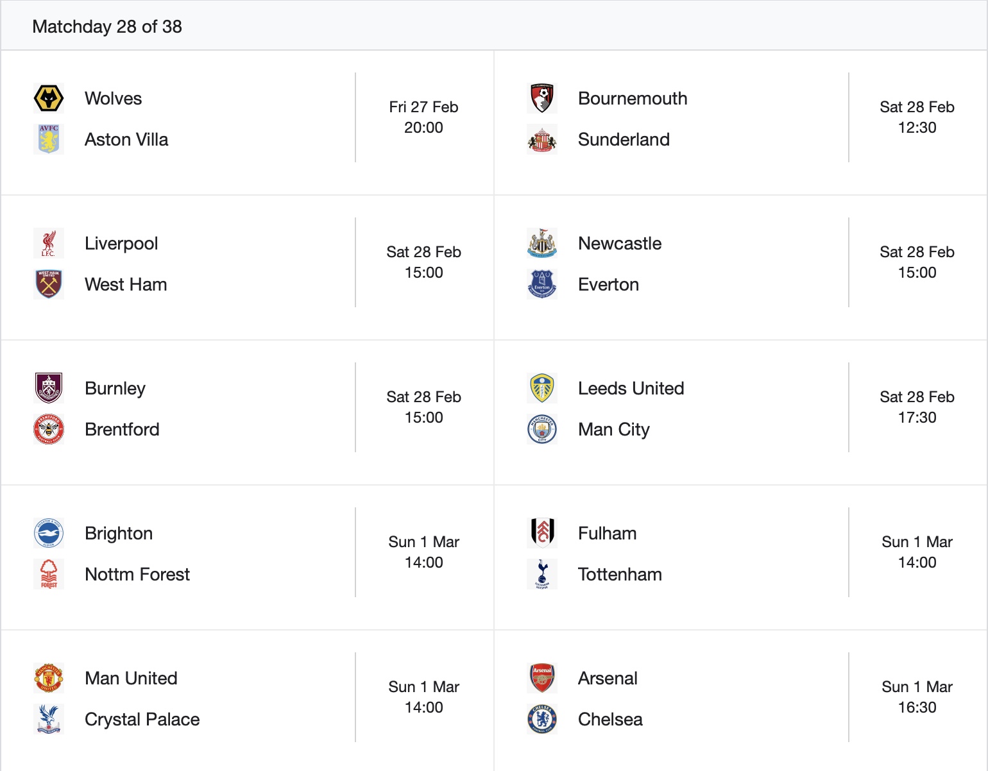Screen dimensions: 988x771
Task: Click the Aston Villa club crest
Action: [49, 139]
